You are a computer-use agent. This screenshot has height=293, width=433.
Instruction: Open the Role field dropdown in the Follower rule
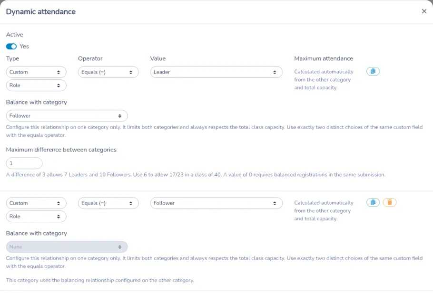pyautogui.click(x=36, y=217)
